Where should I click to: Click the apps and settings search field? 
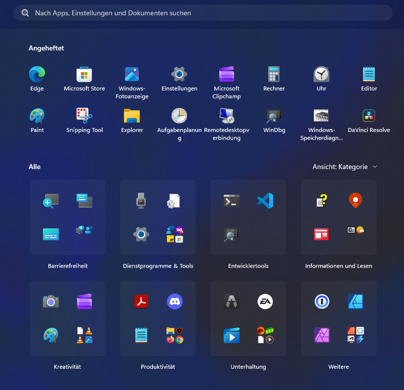coord(202,13)
